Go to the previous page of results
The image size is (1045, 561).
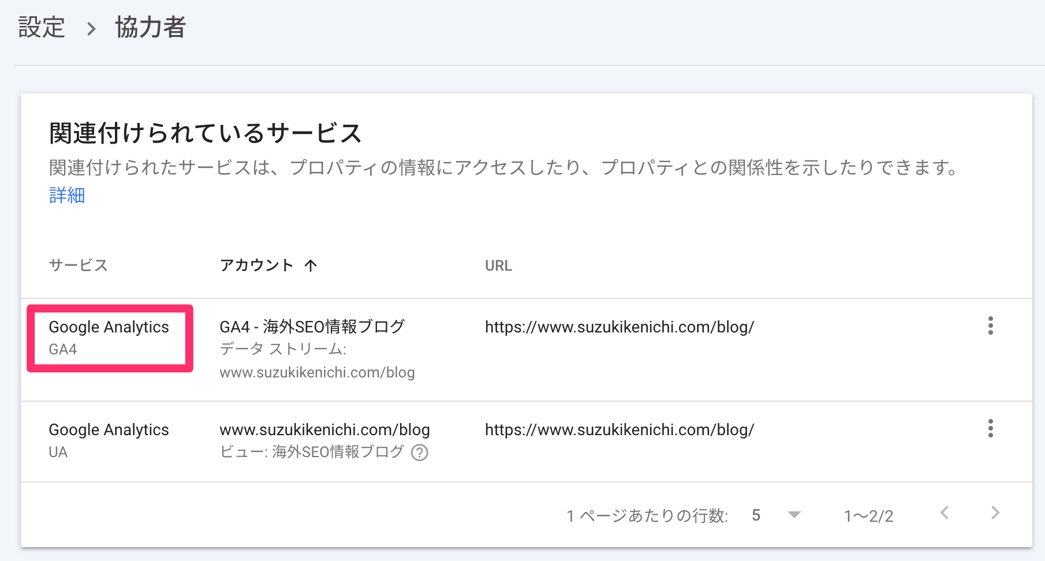[x=945, y=513]
